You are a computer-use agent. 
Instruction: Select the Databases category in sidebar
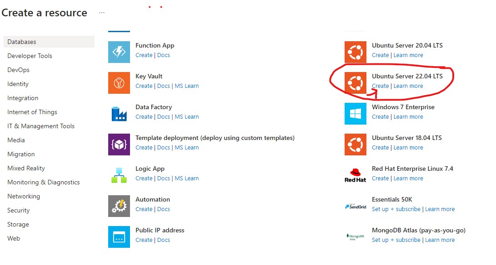(x=22, y=42)
